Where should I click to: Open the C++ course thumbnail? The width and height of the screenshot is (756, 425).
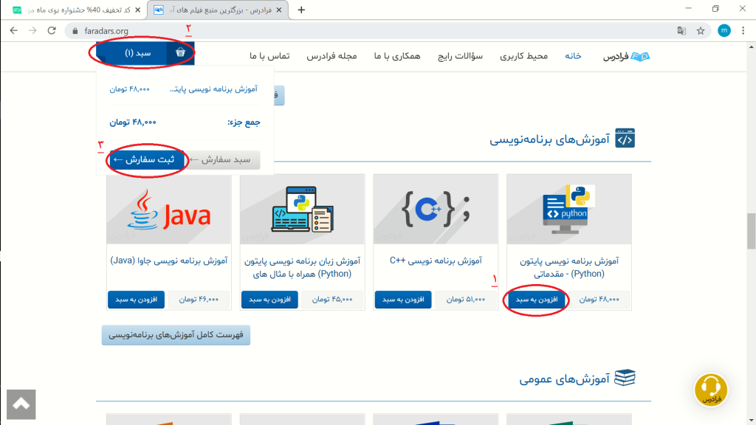[436, 210]
